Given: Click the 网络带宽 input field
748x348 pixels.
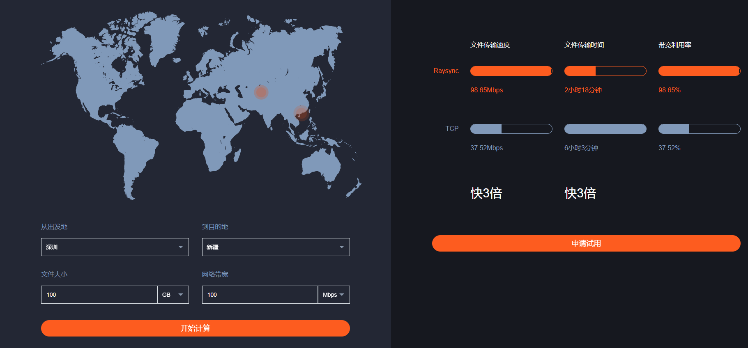Looking at the screenshot, I should [x=260, y=295].
